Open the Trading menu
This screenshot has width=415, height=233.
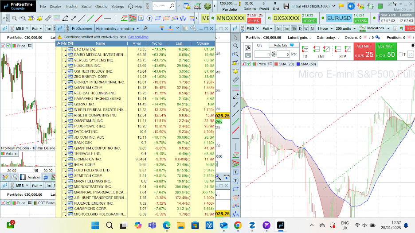(71, 6)
